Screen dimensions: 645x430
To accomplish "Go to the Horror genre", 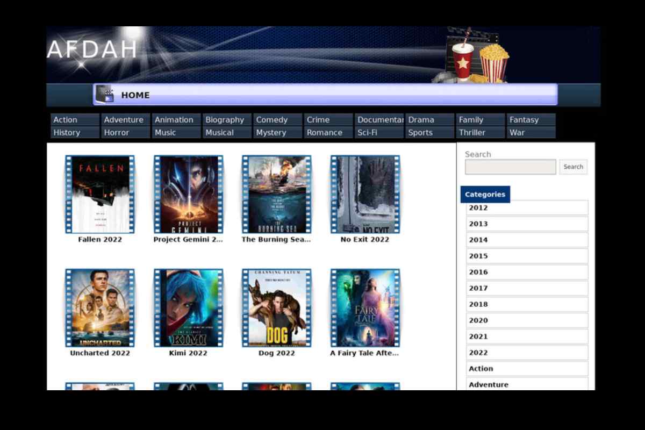I will coord(126,133).
